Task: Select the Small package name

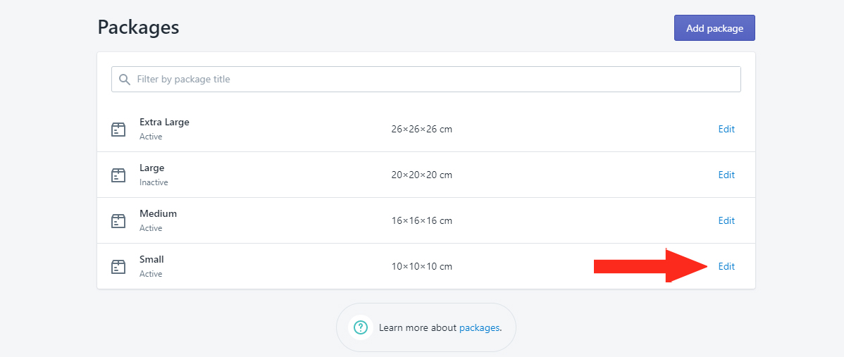Action: (151, 259)
